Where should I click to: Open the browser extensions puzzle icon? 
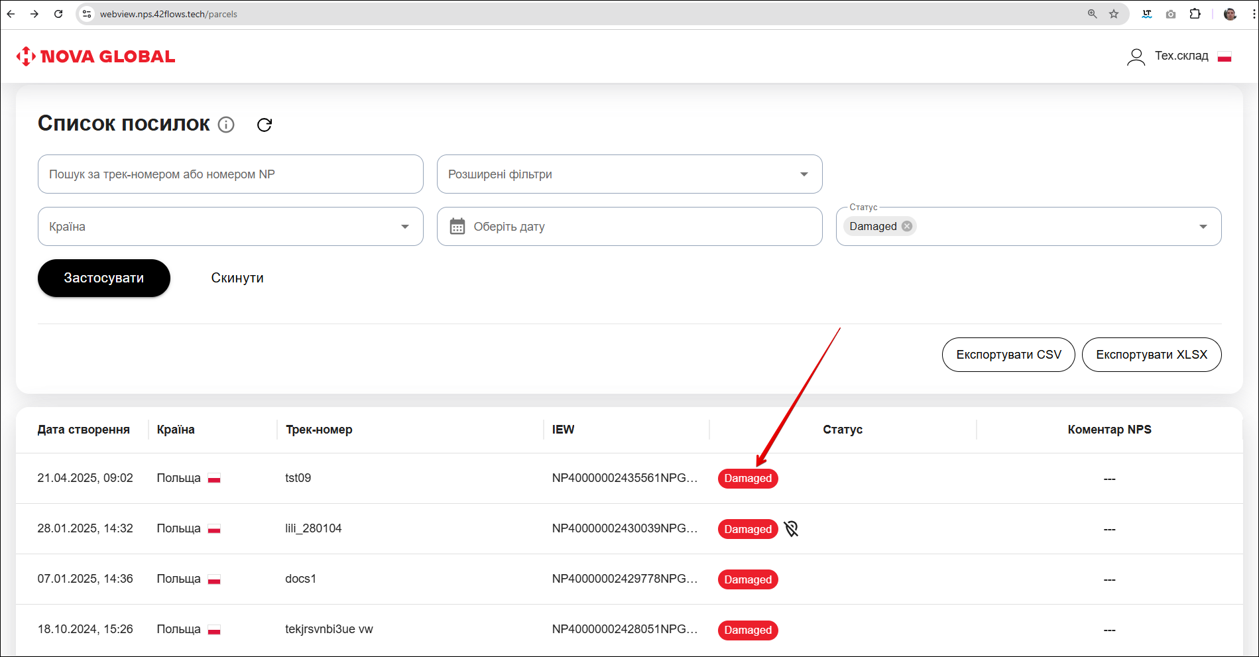[1195, 14]
